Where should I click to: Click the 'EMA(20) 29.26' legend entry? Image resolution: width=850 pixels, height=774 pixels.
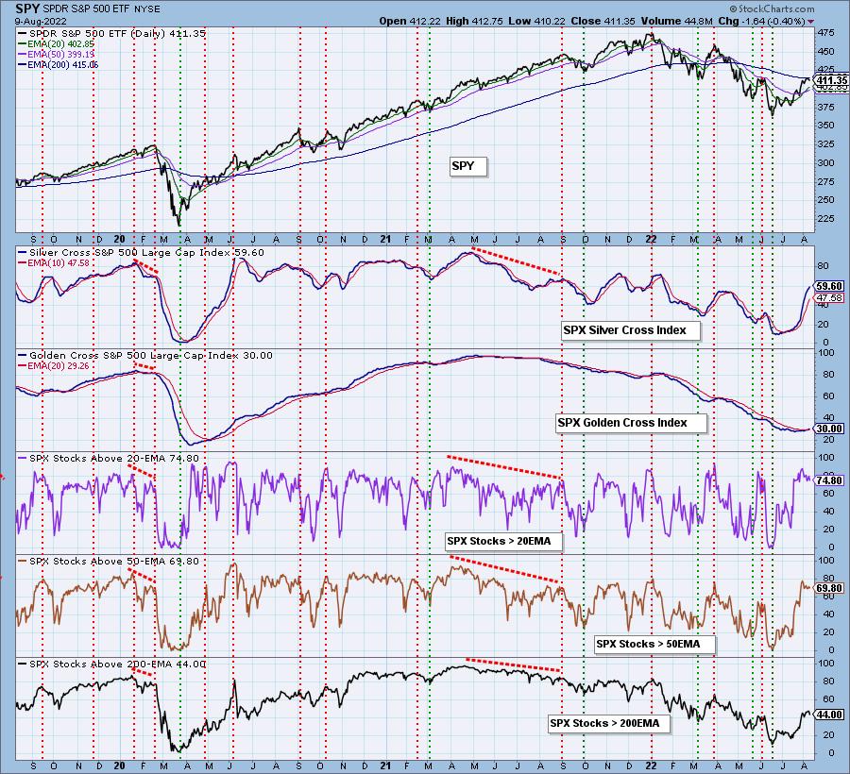pos(54,365)
